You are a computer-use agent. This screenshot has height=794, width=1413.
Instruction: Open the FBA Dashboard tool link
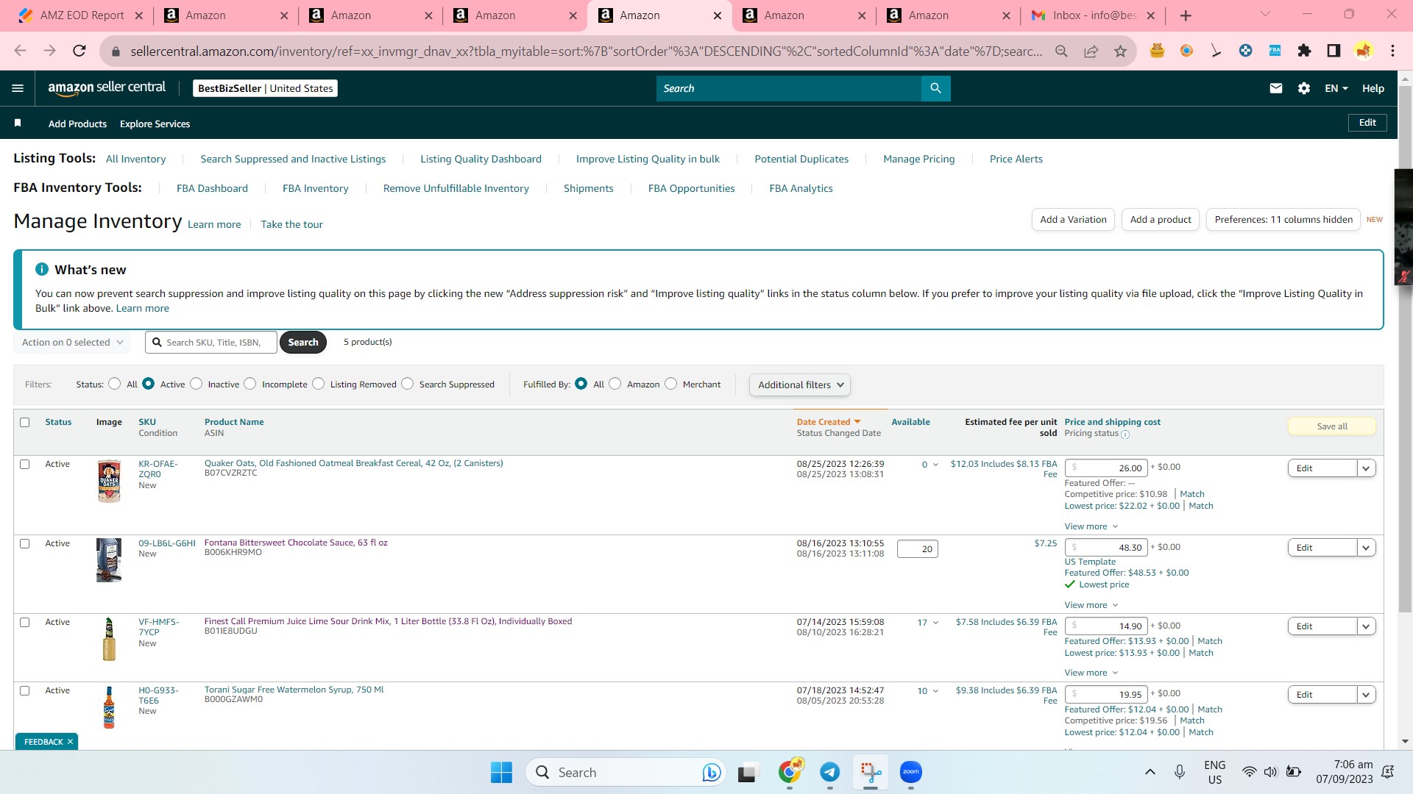(212, 188)
